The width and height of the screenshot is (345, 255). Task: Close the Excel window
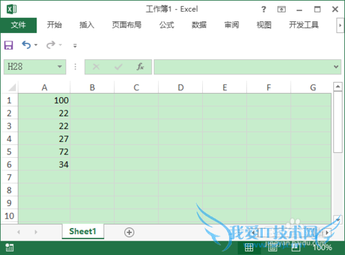(x=335, y=10)
